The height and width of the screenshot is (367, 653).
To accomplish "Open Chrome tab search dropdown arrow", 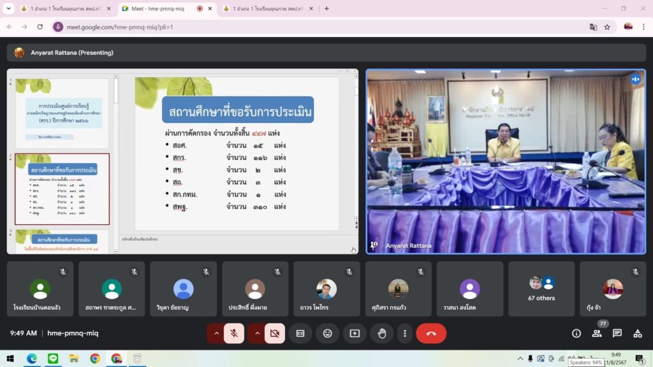I will click(x=9, y=9).
